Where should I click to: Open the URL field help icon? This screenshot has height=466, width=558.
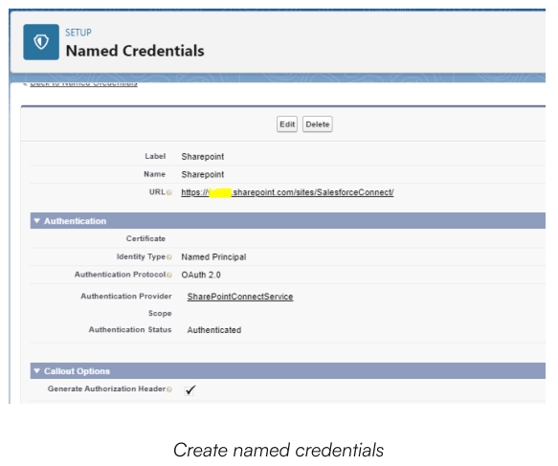click(x=169, y=192)
